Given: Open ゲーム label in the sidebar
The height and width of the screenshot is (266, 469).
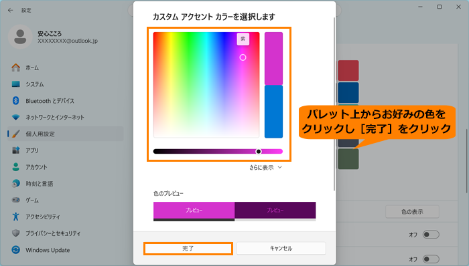Looking at the screenshot, I should coord(32,200).
